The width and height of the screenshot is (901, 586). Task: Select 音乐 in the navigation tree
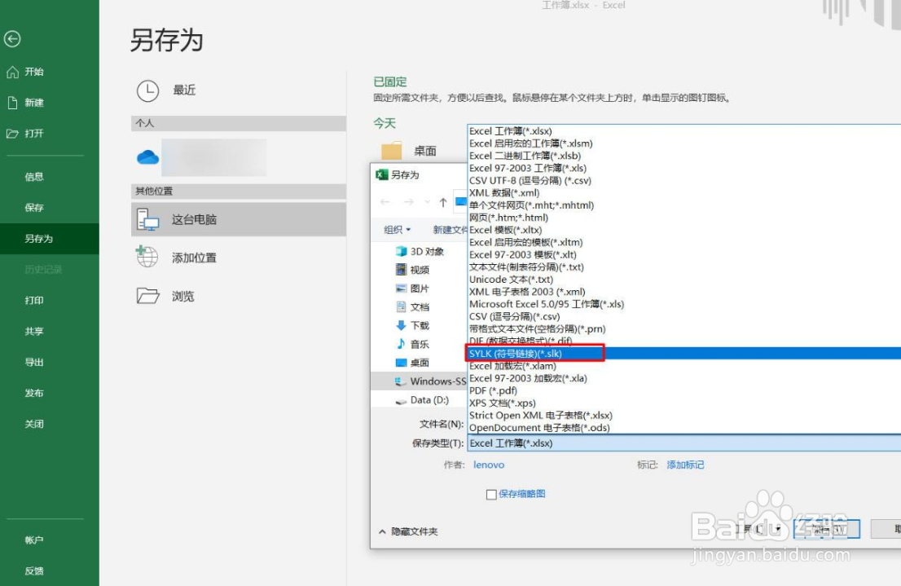(420, 344)
